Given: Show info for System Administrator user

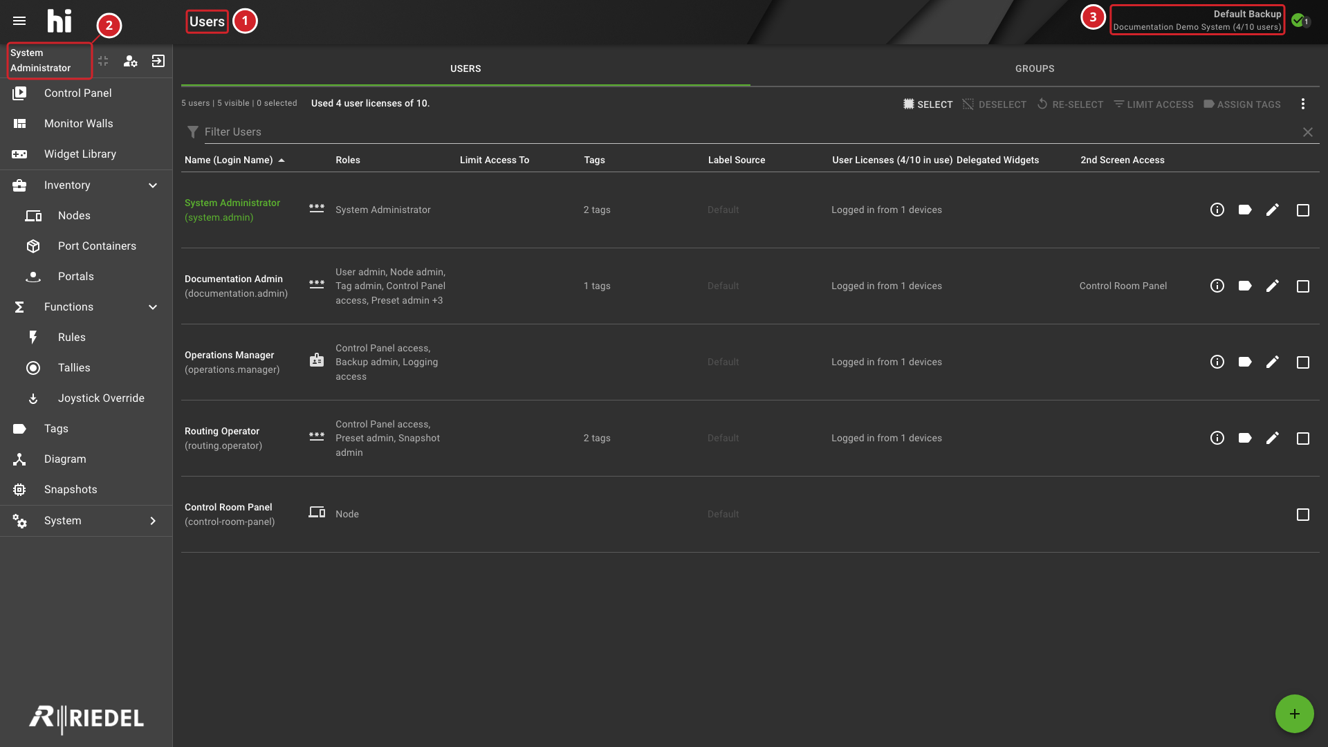Looking at the screenshot, I should pyautogui.click(x=1217, y=210).
